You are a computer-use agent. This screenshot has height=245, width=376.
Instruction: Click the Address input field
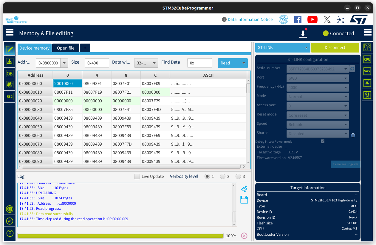(48, 63)
